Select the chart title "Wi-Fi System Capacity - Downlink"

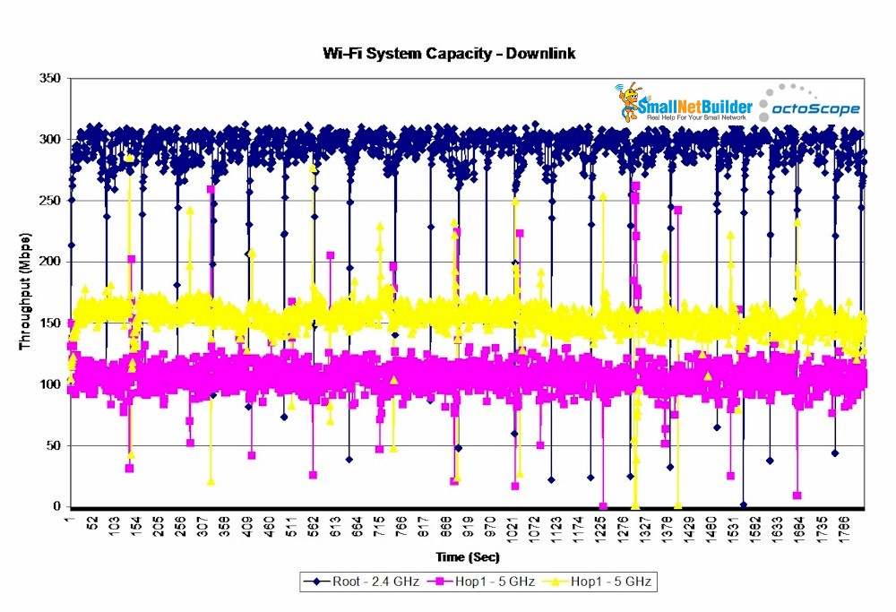449,54
